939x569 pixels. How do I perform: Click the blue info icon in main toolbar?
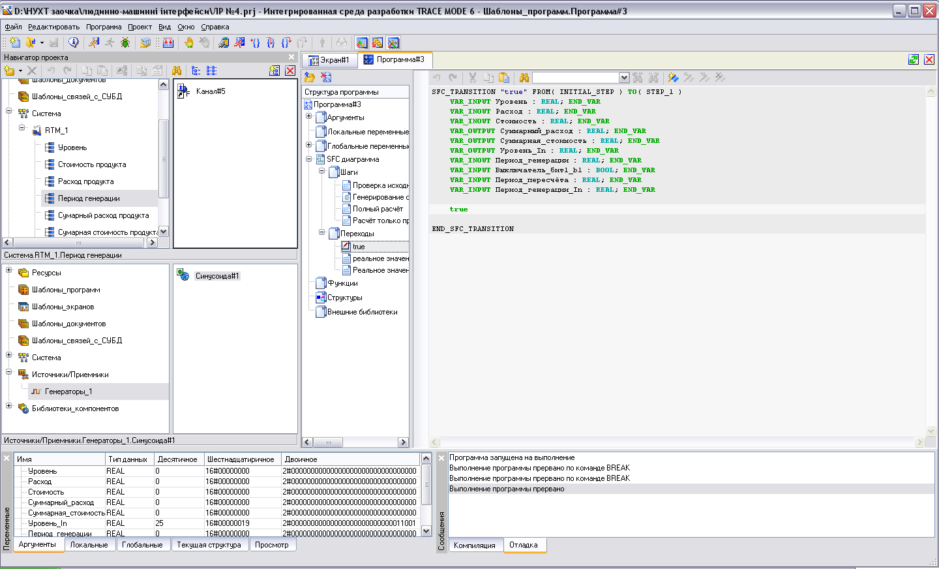coord(74,42)
